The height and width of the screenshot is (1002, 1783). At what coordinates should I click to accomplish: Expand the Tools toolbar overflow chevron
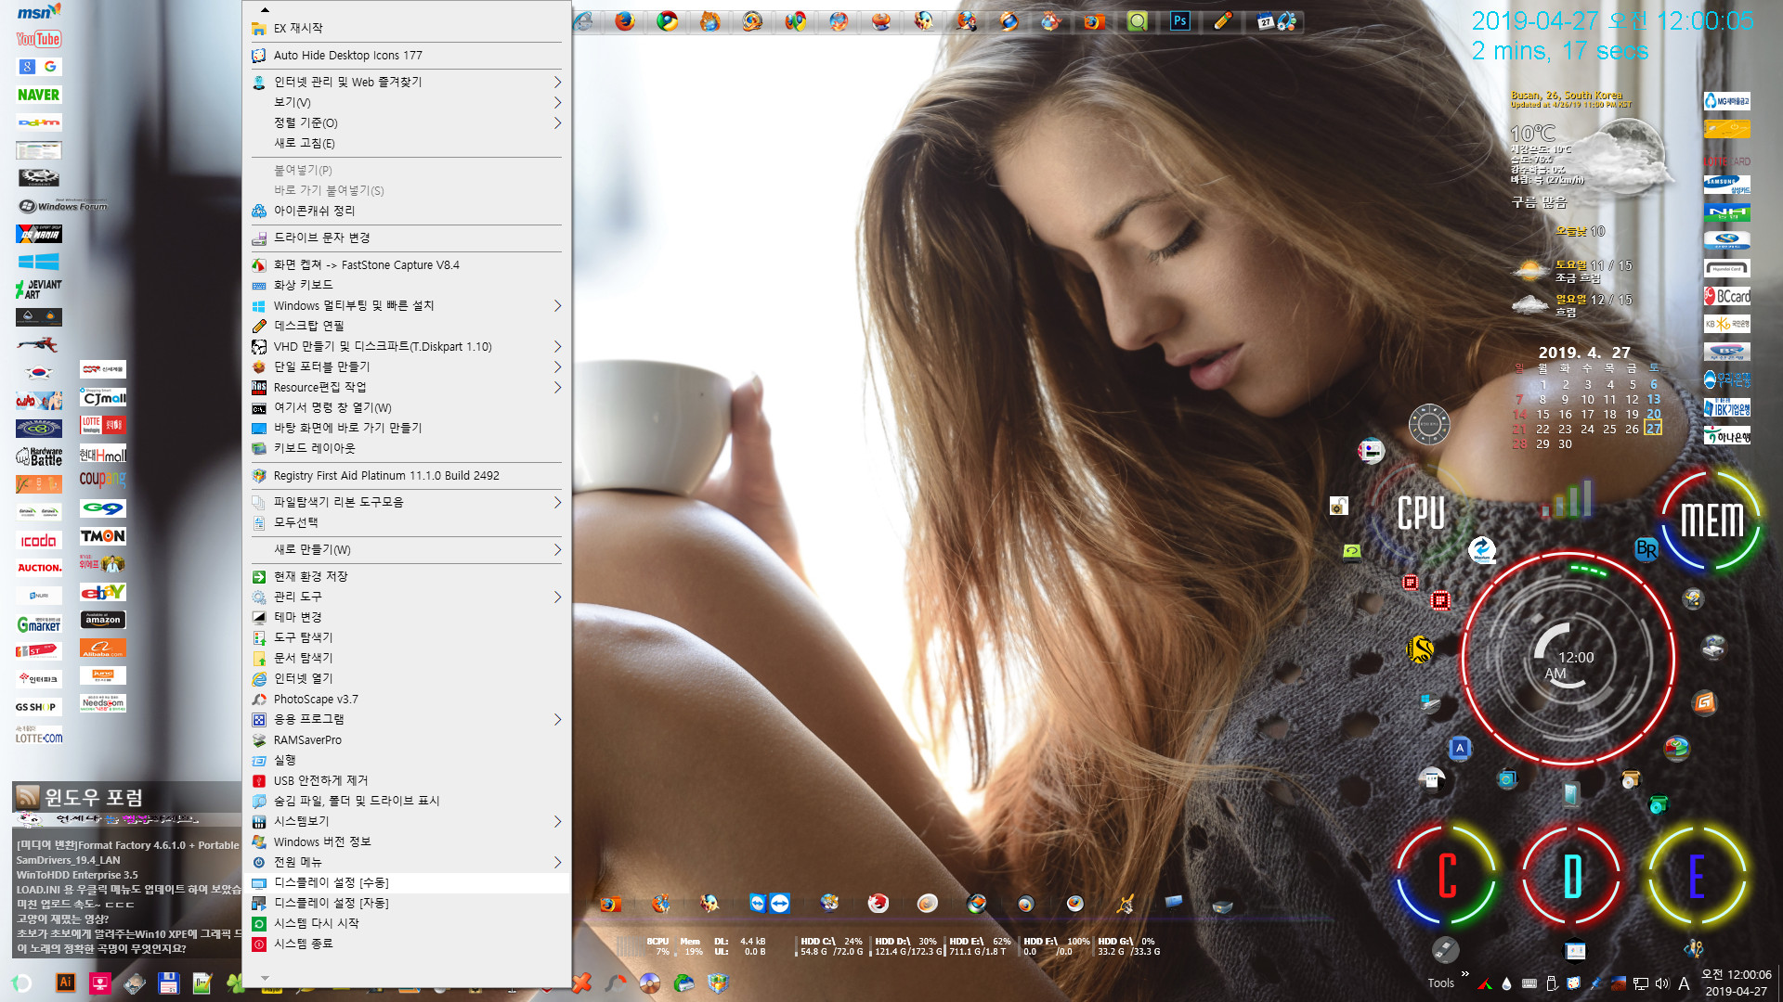point(1464,974)
